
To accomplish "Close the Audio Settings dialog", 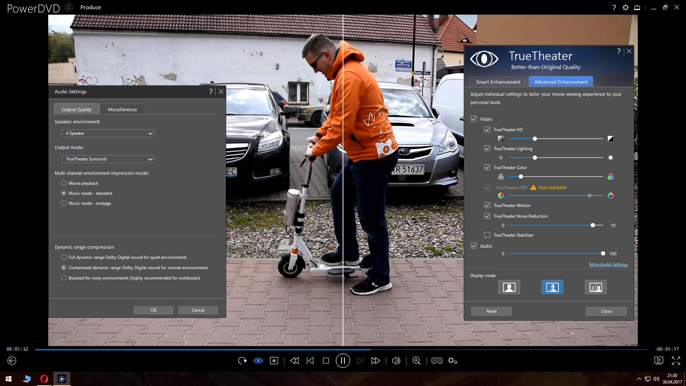I will [x=221, y=91].
